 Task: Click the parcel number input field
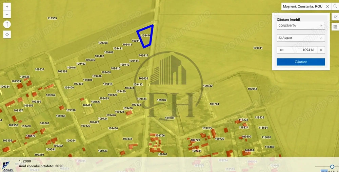tap(297, 50)
